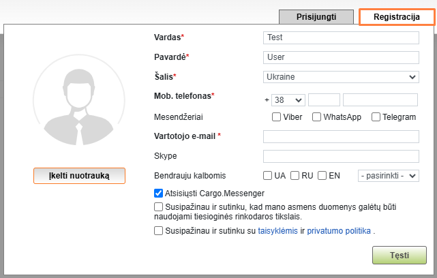Select the UA language checkbox
The width and height of the screenshot is (437, 278).
tap(268, 176)
